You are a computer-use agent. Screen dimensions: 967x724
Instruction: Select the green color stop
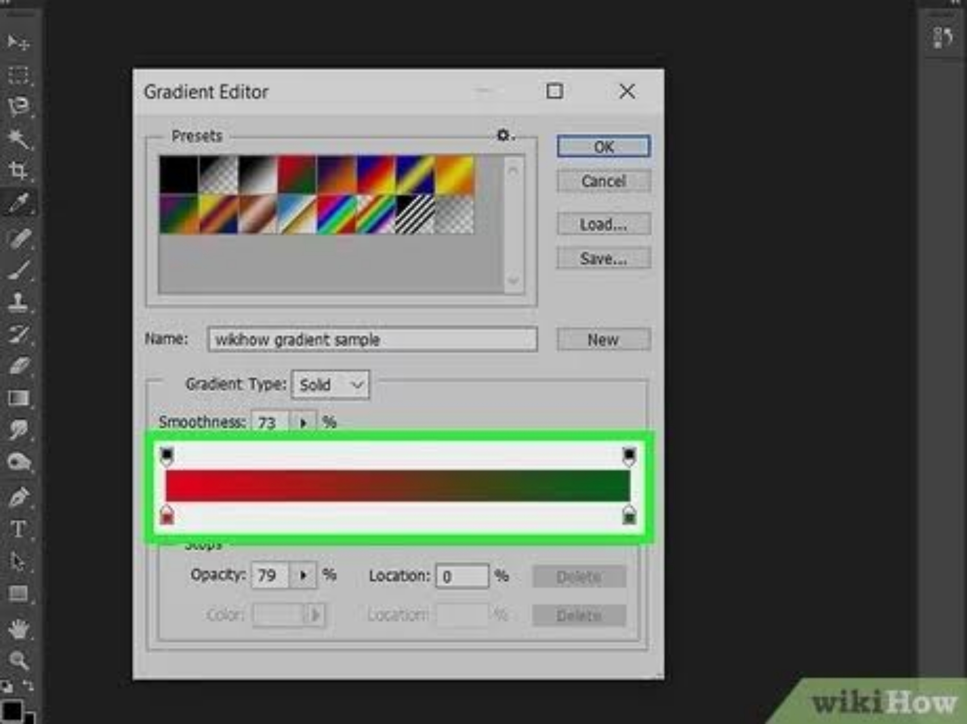629,515
